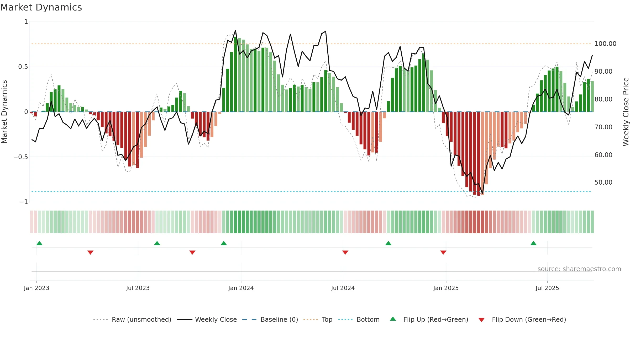This screenshot has width=630, height=354.
Task: Toggle the Baseline (0) legend entry
Action: tap(270, 319)
